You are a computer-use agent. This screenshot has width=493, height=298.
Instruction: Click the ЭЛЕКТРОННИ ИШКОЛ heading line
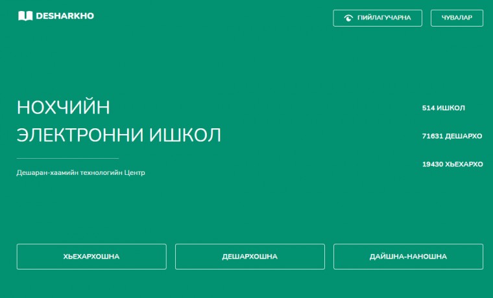(119, 135)
